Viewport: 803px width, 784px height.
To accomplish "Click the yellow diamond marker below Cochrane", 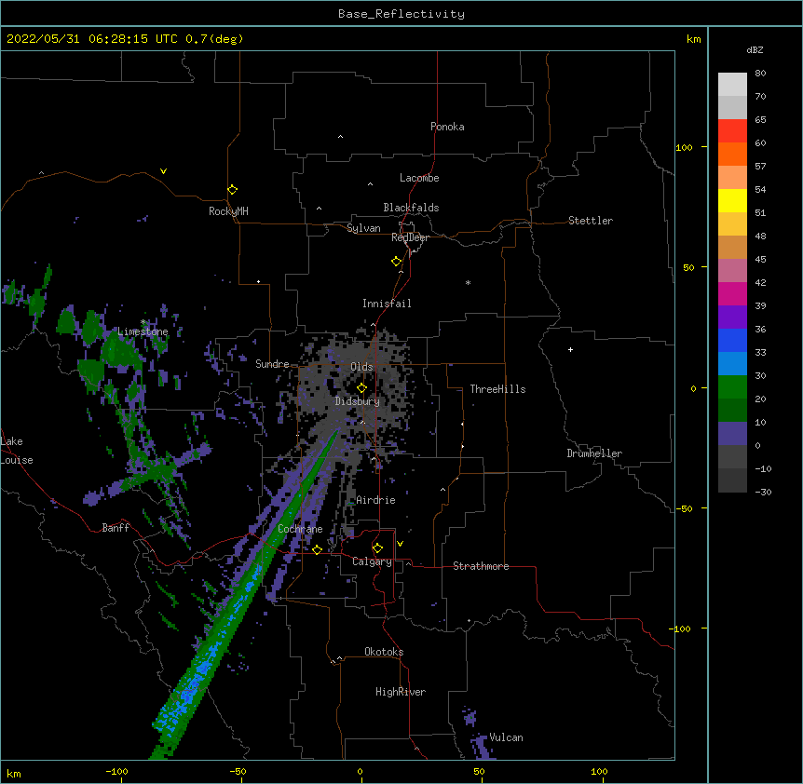I will pyautogui.click(x=317, y=549).
